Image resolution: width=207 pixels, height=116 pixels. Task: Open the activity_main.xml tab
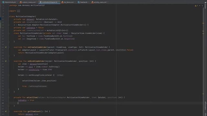(100, 2)
